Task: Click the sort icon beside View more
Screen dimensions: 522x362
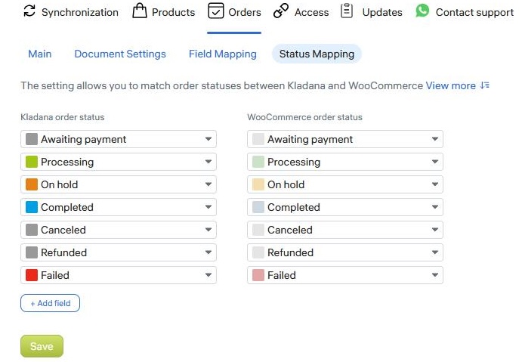Action: (485, 85)
